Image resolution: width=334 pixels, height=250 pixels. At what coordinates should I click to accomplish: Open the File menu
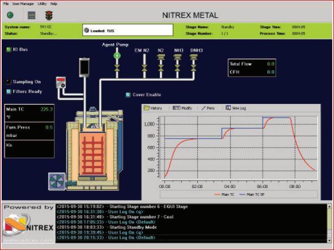pos(6,3)
